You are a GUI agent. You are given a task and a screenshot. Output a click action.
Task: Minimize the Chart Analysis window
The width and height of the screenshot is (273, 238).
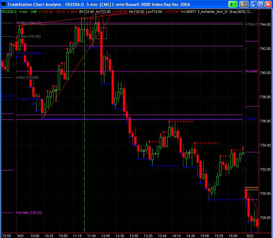coord(254,4)
